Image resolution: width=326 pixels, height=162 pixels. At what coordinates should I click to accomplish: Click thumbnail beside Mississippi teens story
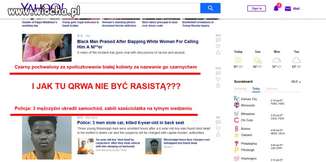pos(153,146)
